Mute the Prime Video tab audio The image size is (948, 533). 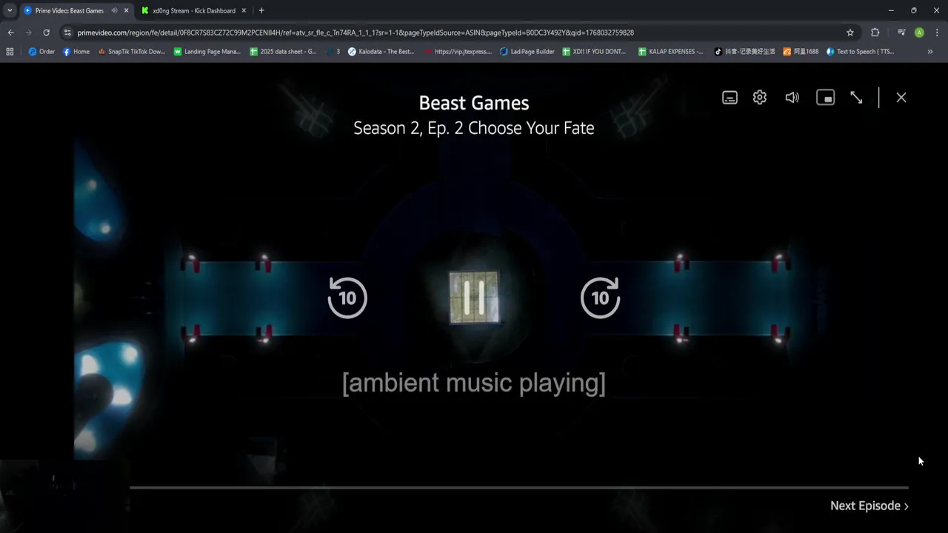coord(114,10)
